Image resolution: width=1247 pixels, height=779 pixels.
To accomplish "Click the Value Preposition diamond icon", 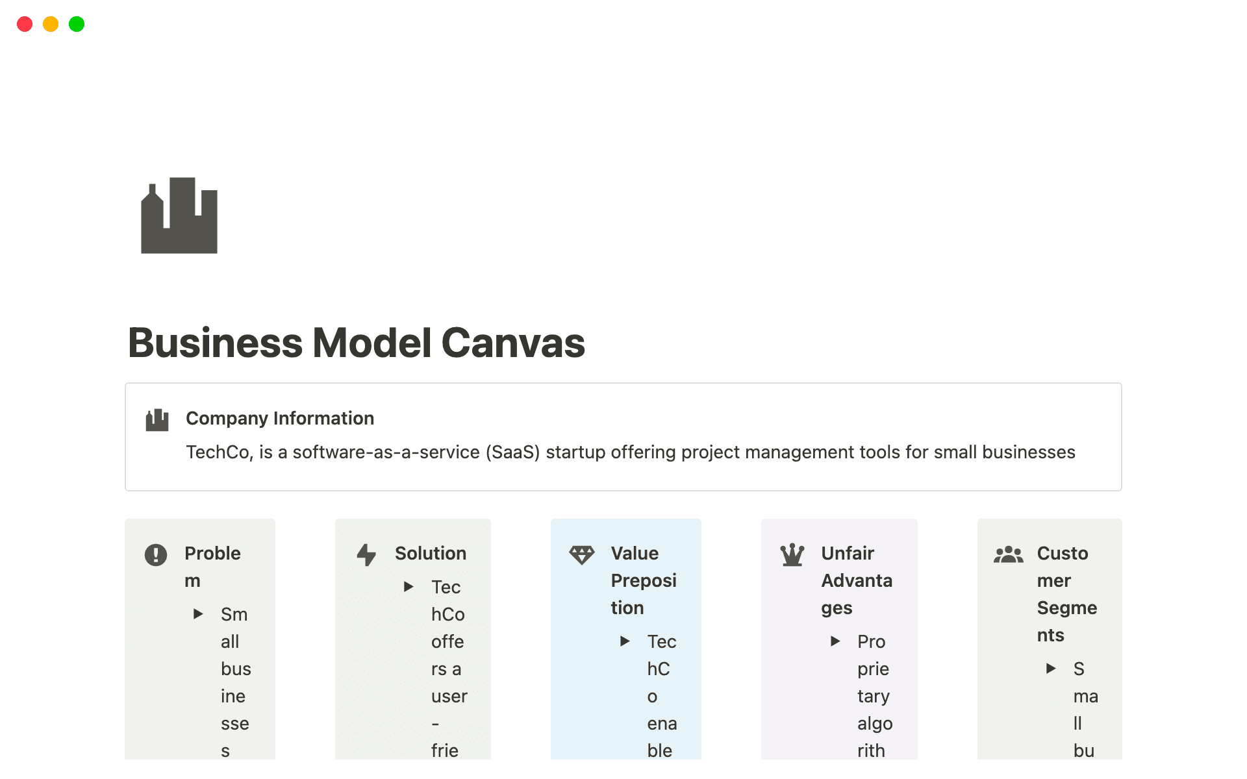I will pos(582,554).
